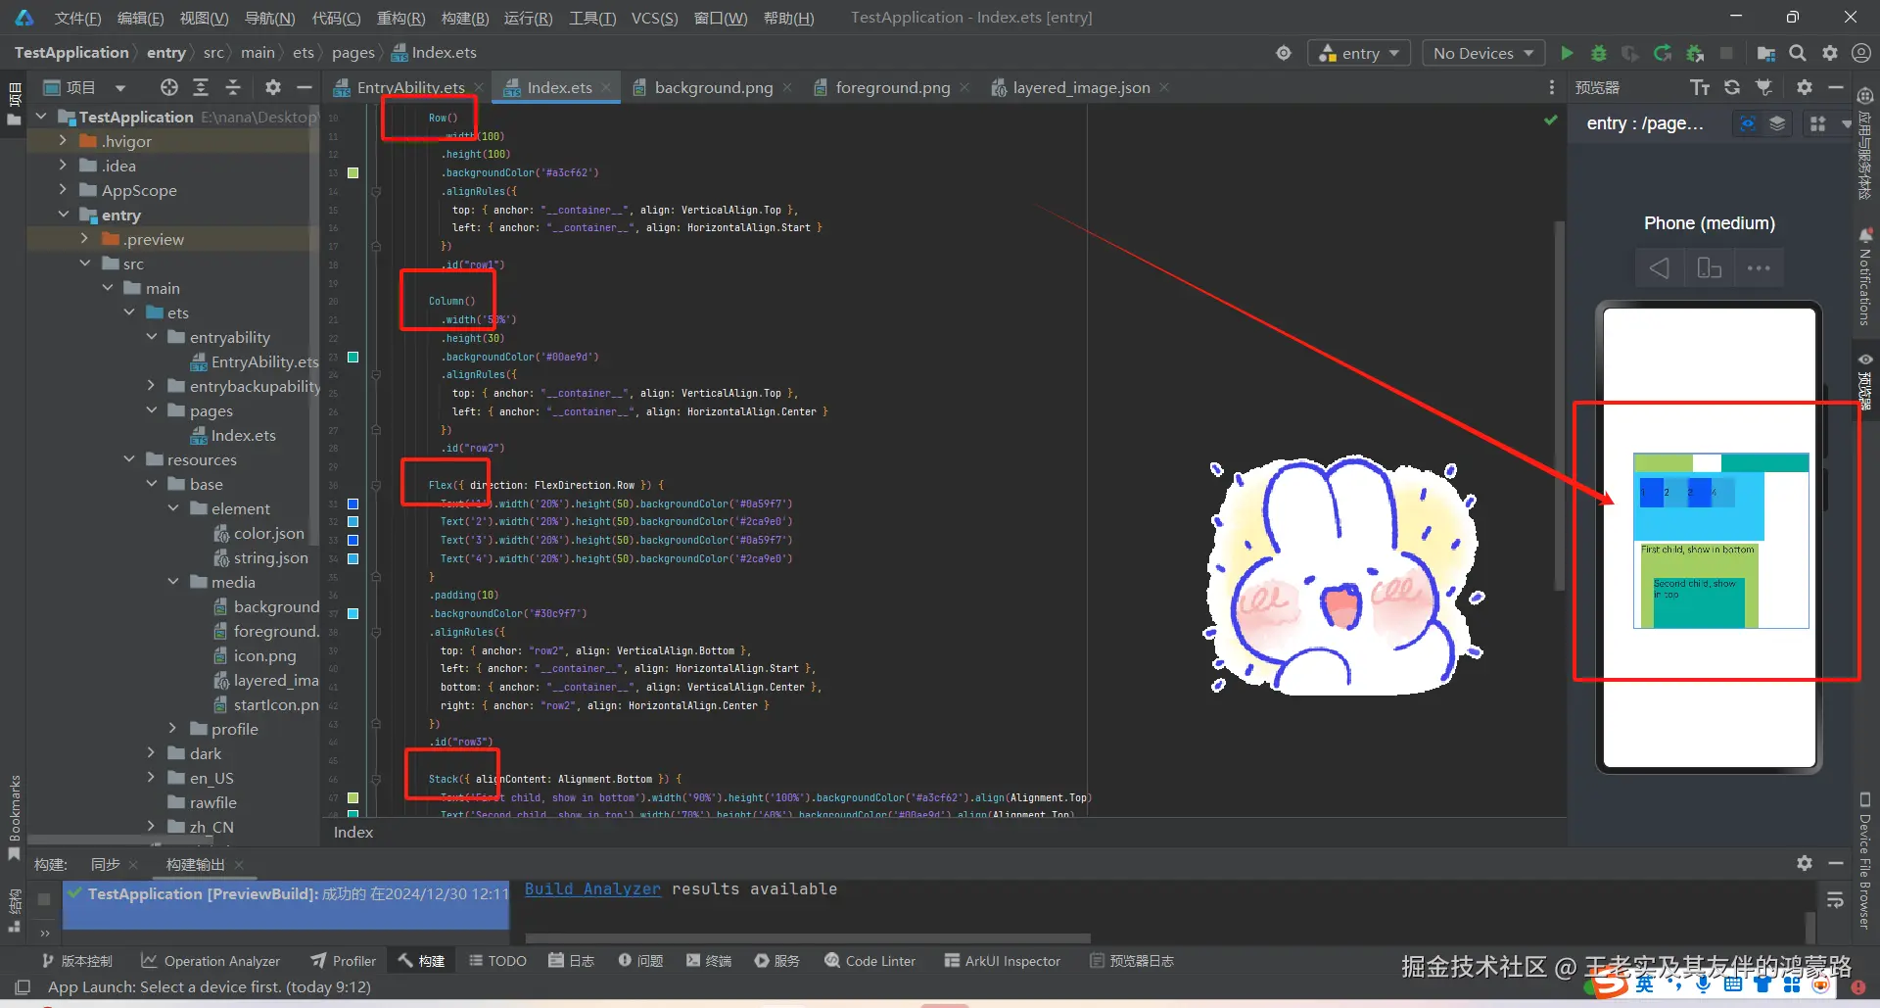
Task: Toggle Operation Analyzer tool window
Action: point(211,961)
